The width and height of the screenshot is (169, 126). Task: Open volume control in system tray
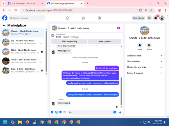coord(149,122)
